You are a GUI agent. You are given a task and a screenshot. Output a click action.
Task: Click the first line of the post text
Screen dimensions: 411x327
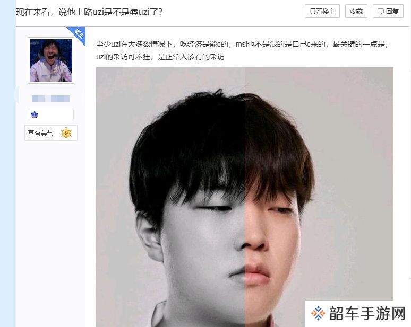[x=242, y=44]
